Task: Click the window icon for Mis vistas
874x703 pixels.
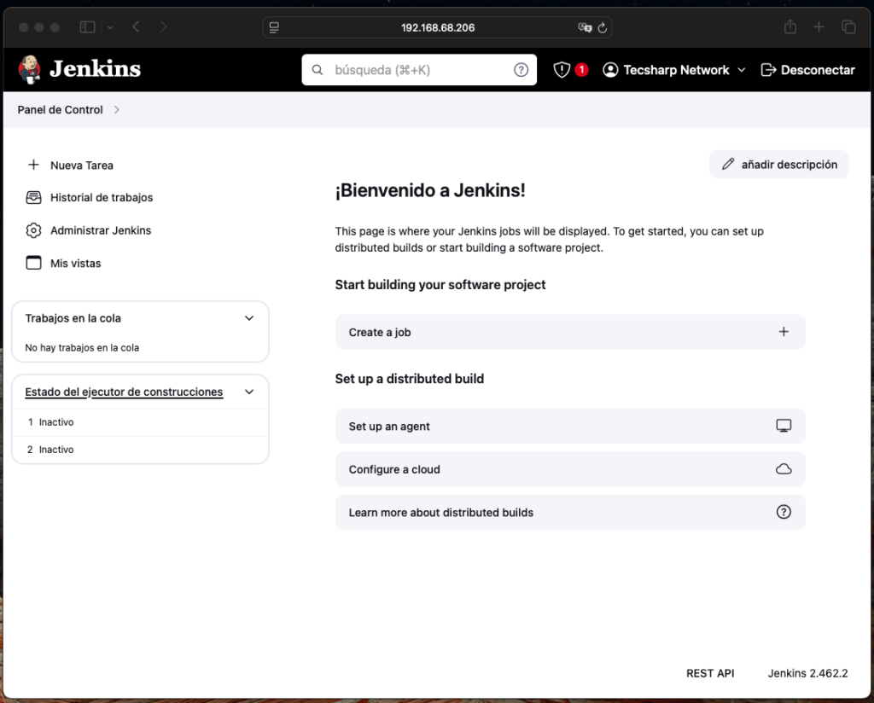Action: pyautogui.click(x=33, y=263)
